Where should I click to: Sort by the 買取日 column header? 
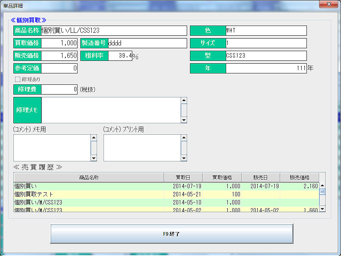[x=183, y=178]
